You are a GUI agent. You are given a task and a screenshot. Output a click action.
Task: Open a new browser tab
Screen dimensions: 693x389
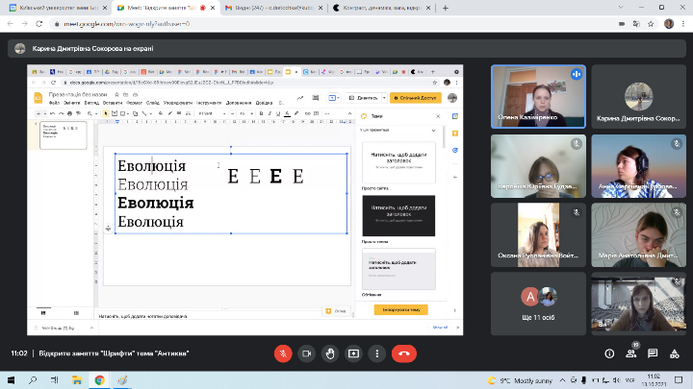point(445,7)
